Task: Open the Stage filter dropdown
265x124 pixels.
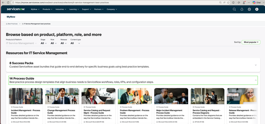Action: pyautogui.click(x=44, y=43)
